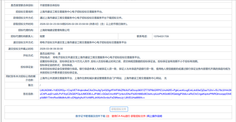Screen dimensions: 236x122
Task: Click the contact person name 陆雯
Action: tap(42, 36)
